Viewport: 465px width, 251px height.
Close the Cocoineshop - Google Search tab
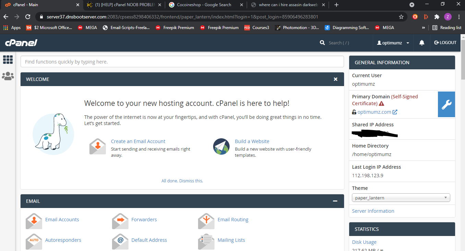(x=242, y=5)
